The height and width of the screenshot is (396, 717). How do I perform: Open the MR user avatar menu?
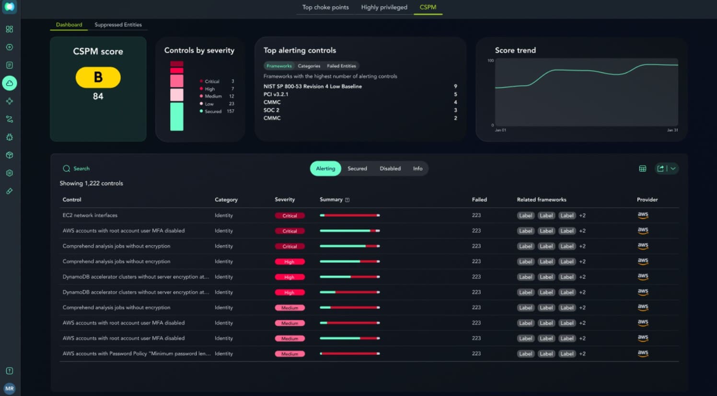point(9,388)
